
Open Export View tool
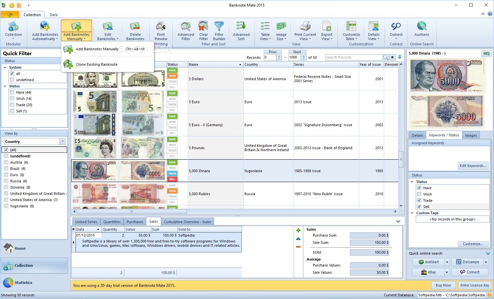[327, 31]
